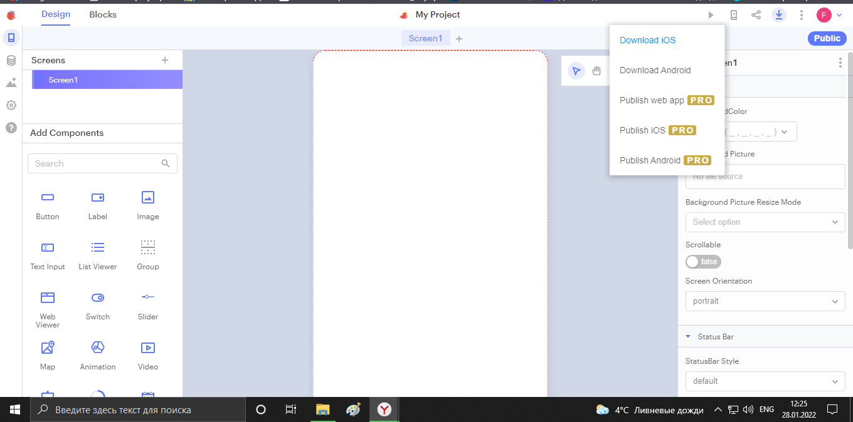Viewport: 853px width, 422px height.
Task: Choose Publish Android menu item
Action: pyautogui.click(x=667, y=160)
